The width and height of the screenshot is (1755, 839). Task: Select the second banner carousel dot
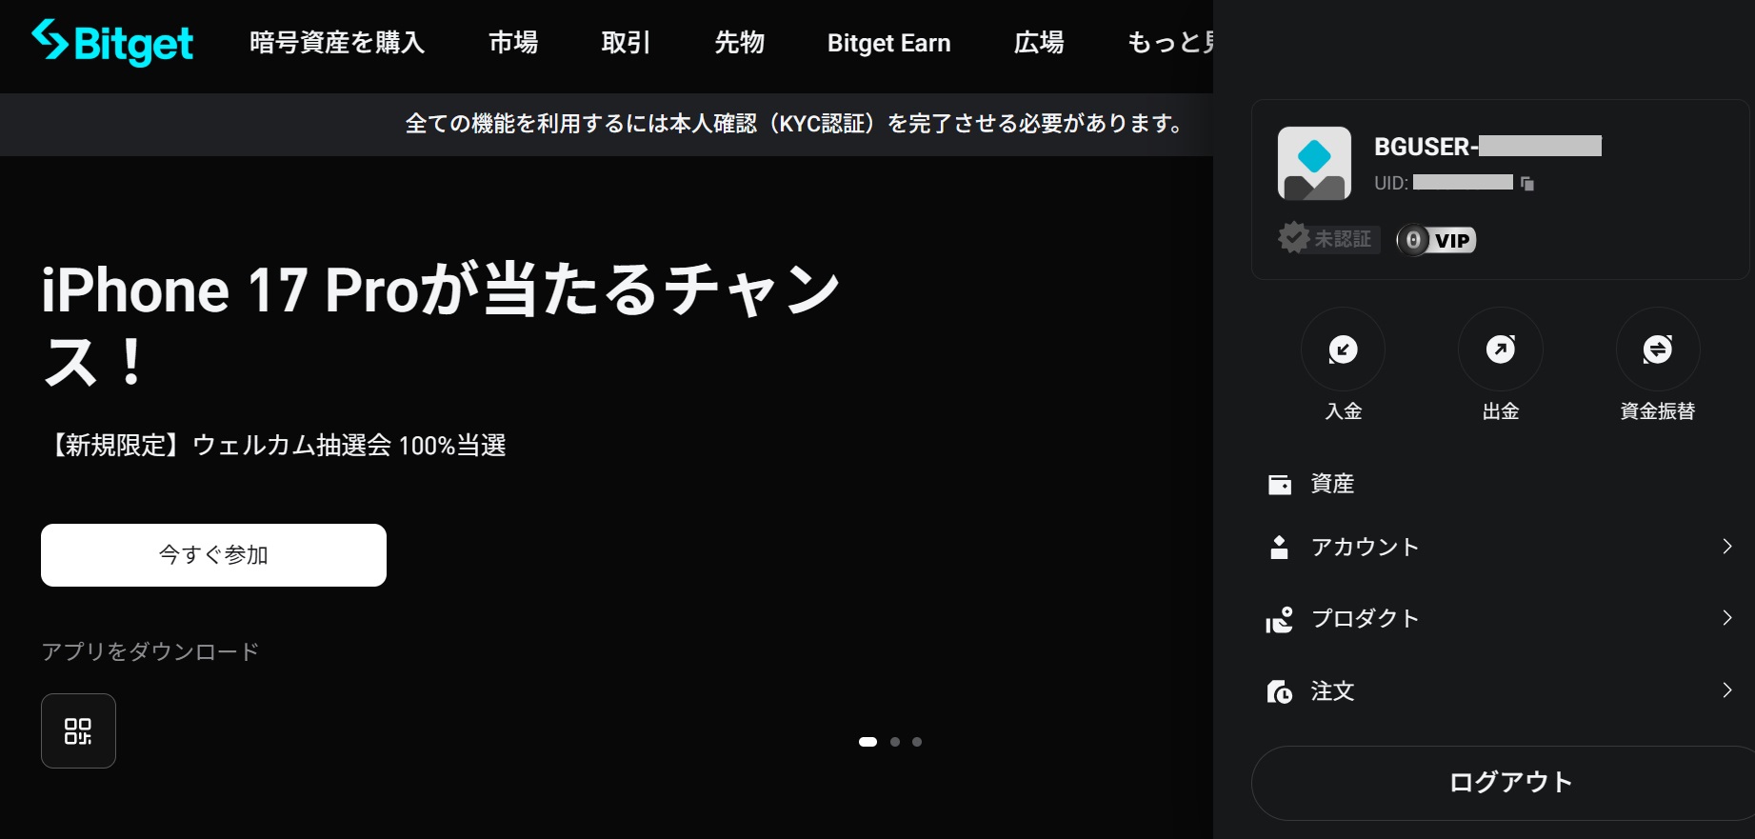point(895,742)
